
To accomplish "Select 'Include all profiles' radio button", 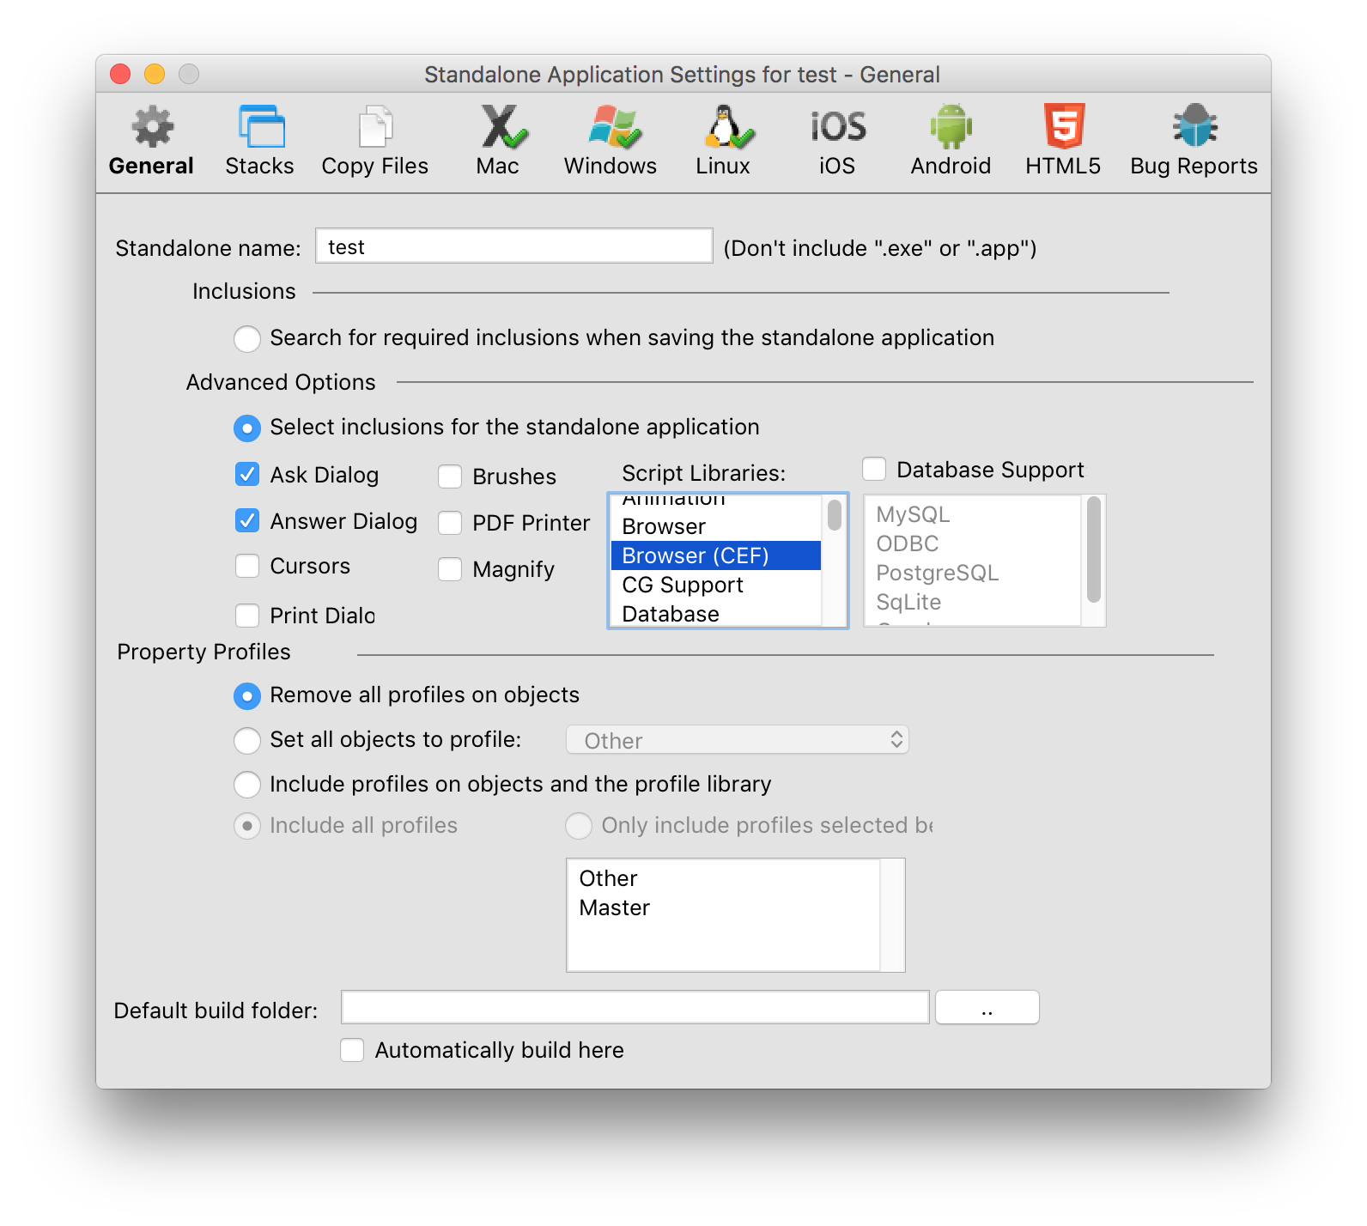I will [247, 826].
